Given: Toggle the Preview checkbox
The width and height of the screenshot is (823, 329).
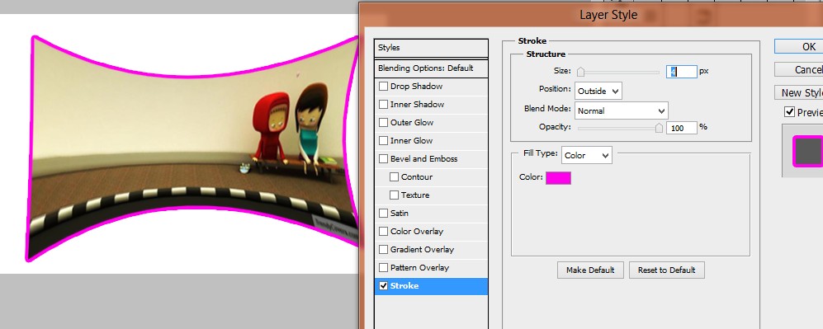Looking at the screenshot, I should [789, 112].
